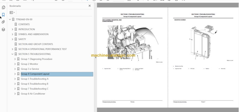This screenshot has height=112, width=239.
Task: Go to Group 2 Monitor
Action: coord(30,64)
